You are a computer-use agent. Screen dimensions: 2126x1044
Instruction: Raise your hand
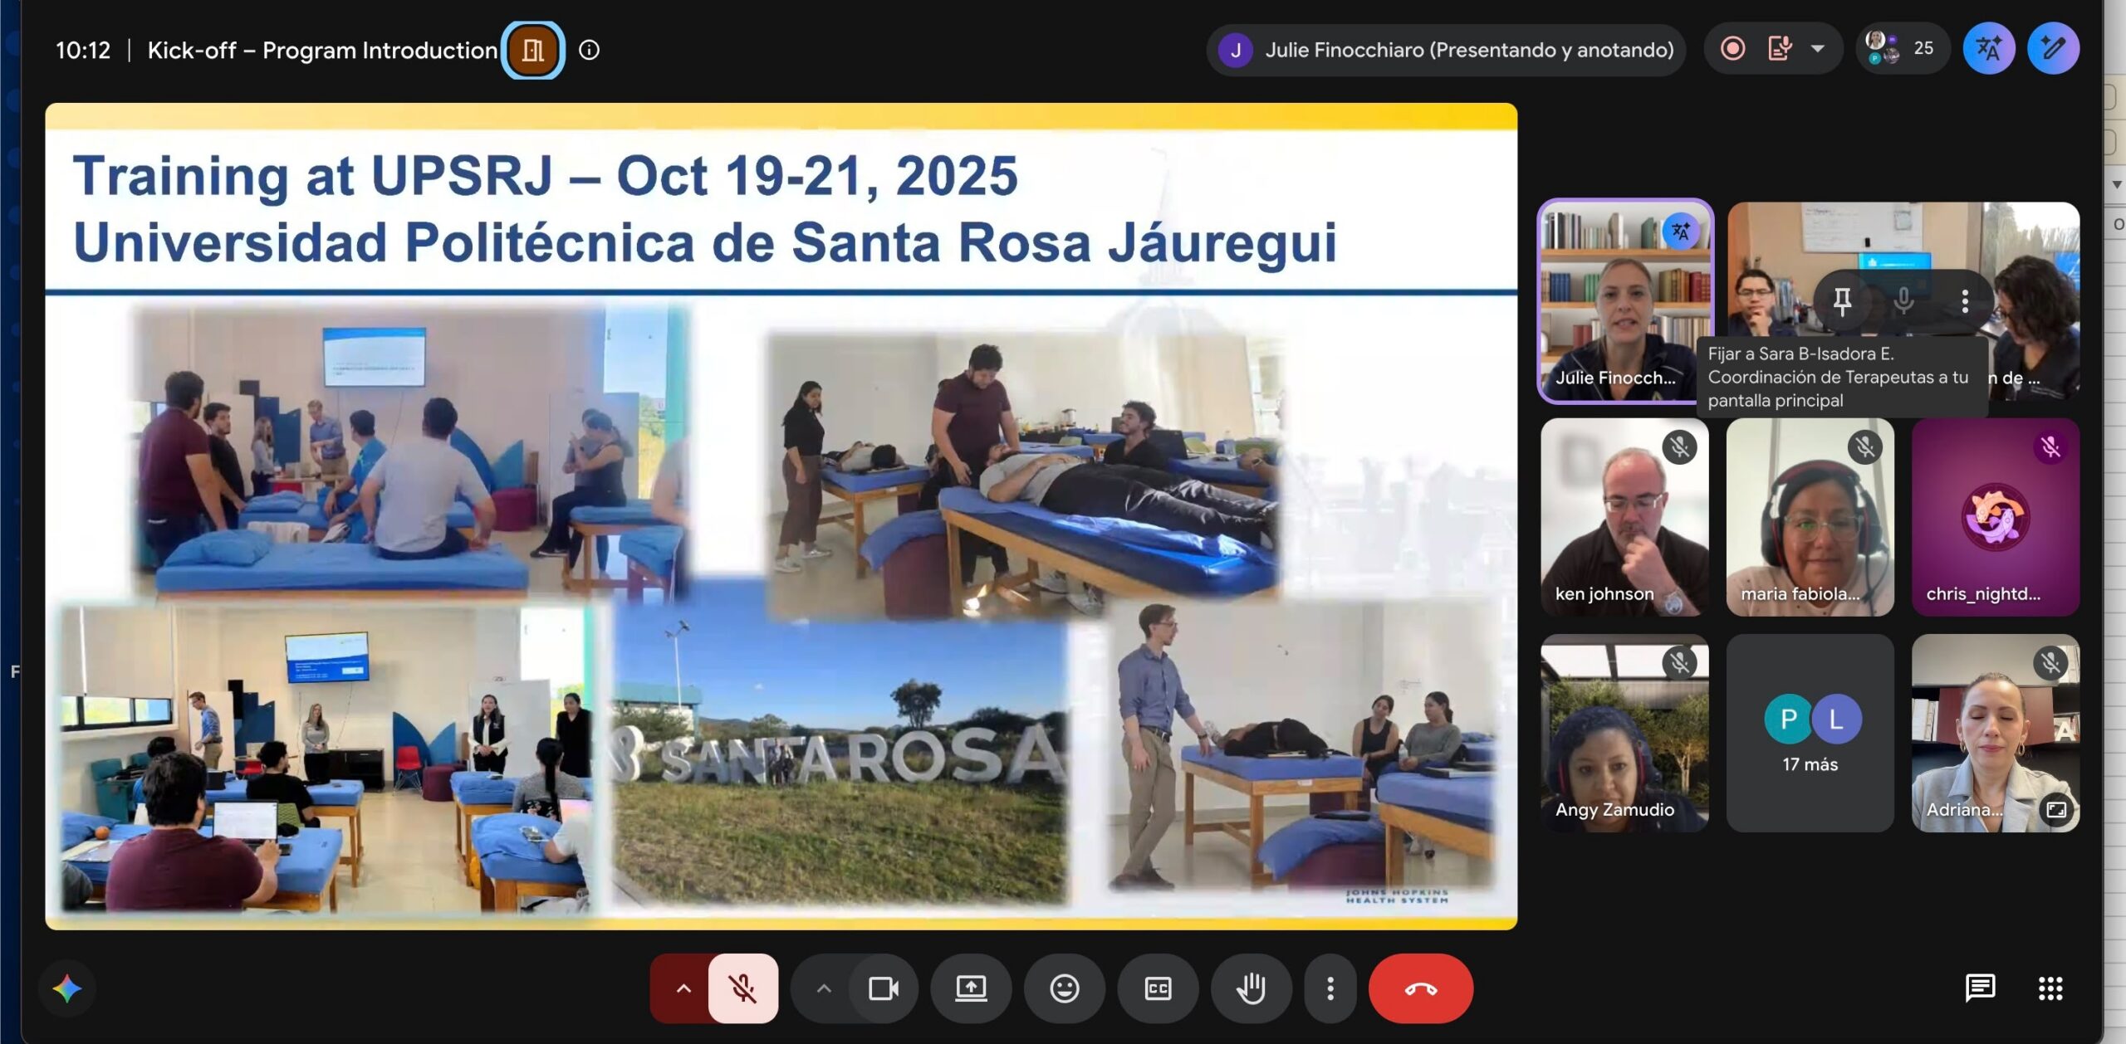(1251, 988)
